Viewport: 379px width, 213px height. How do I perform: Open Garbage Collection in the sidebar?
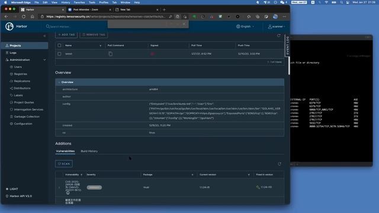27,117
